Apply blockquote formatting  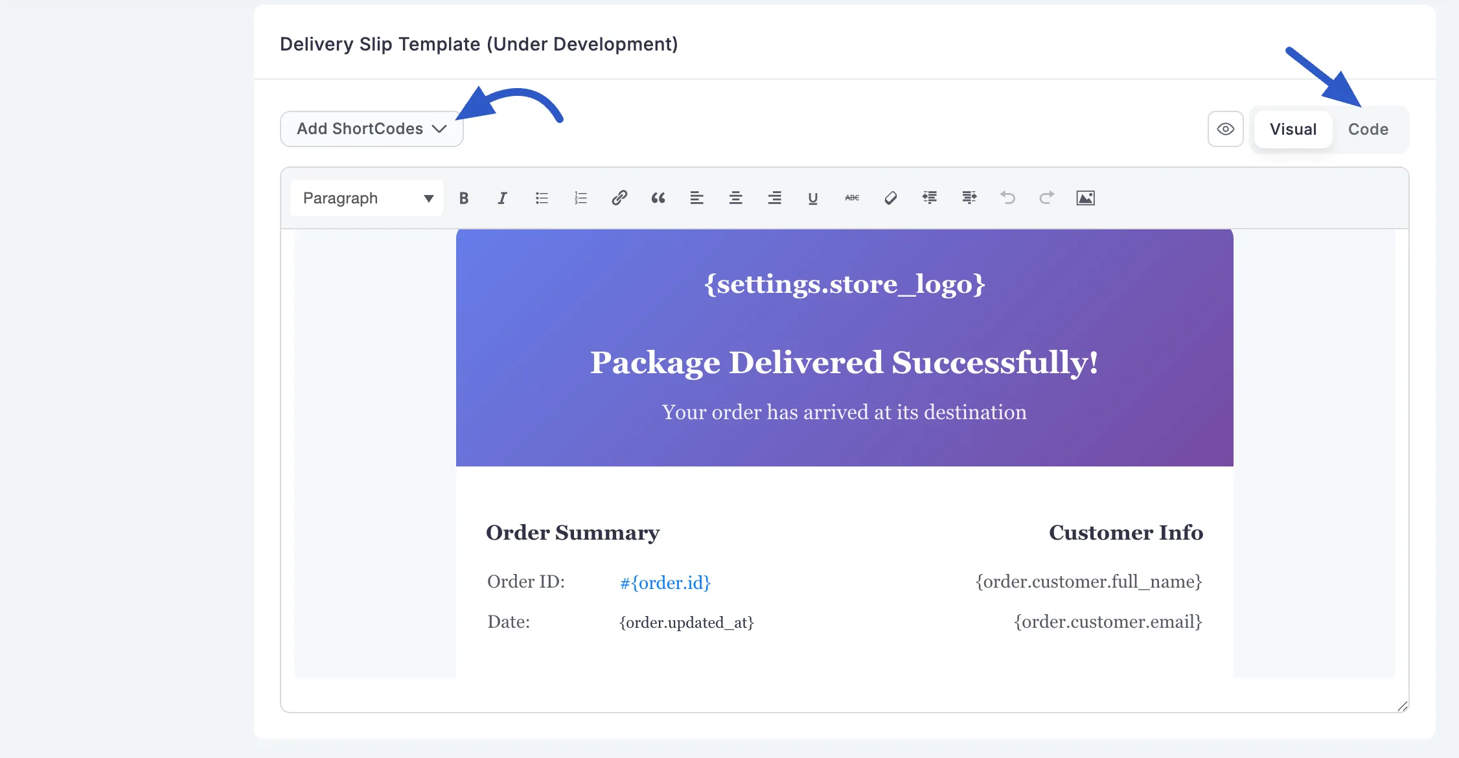658,198
